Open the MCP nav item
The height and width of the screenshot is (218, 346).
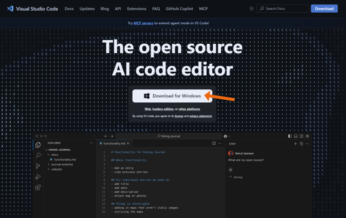[203, 8]
